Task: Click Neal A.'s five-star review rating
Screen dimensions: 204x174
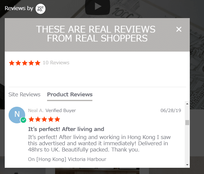Action: click(44, 119)
